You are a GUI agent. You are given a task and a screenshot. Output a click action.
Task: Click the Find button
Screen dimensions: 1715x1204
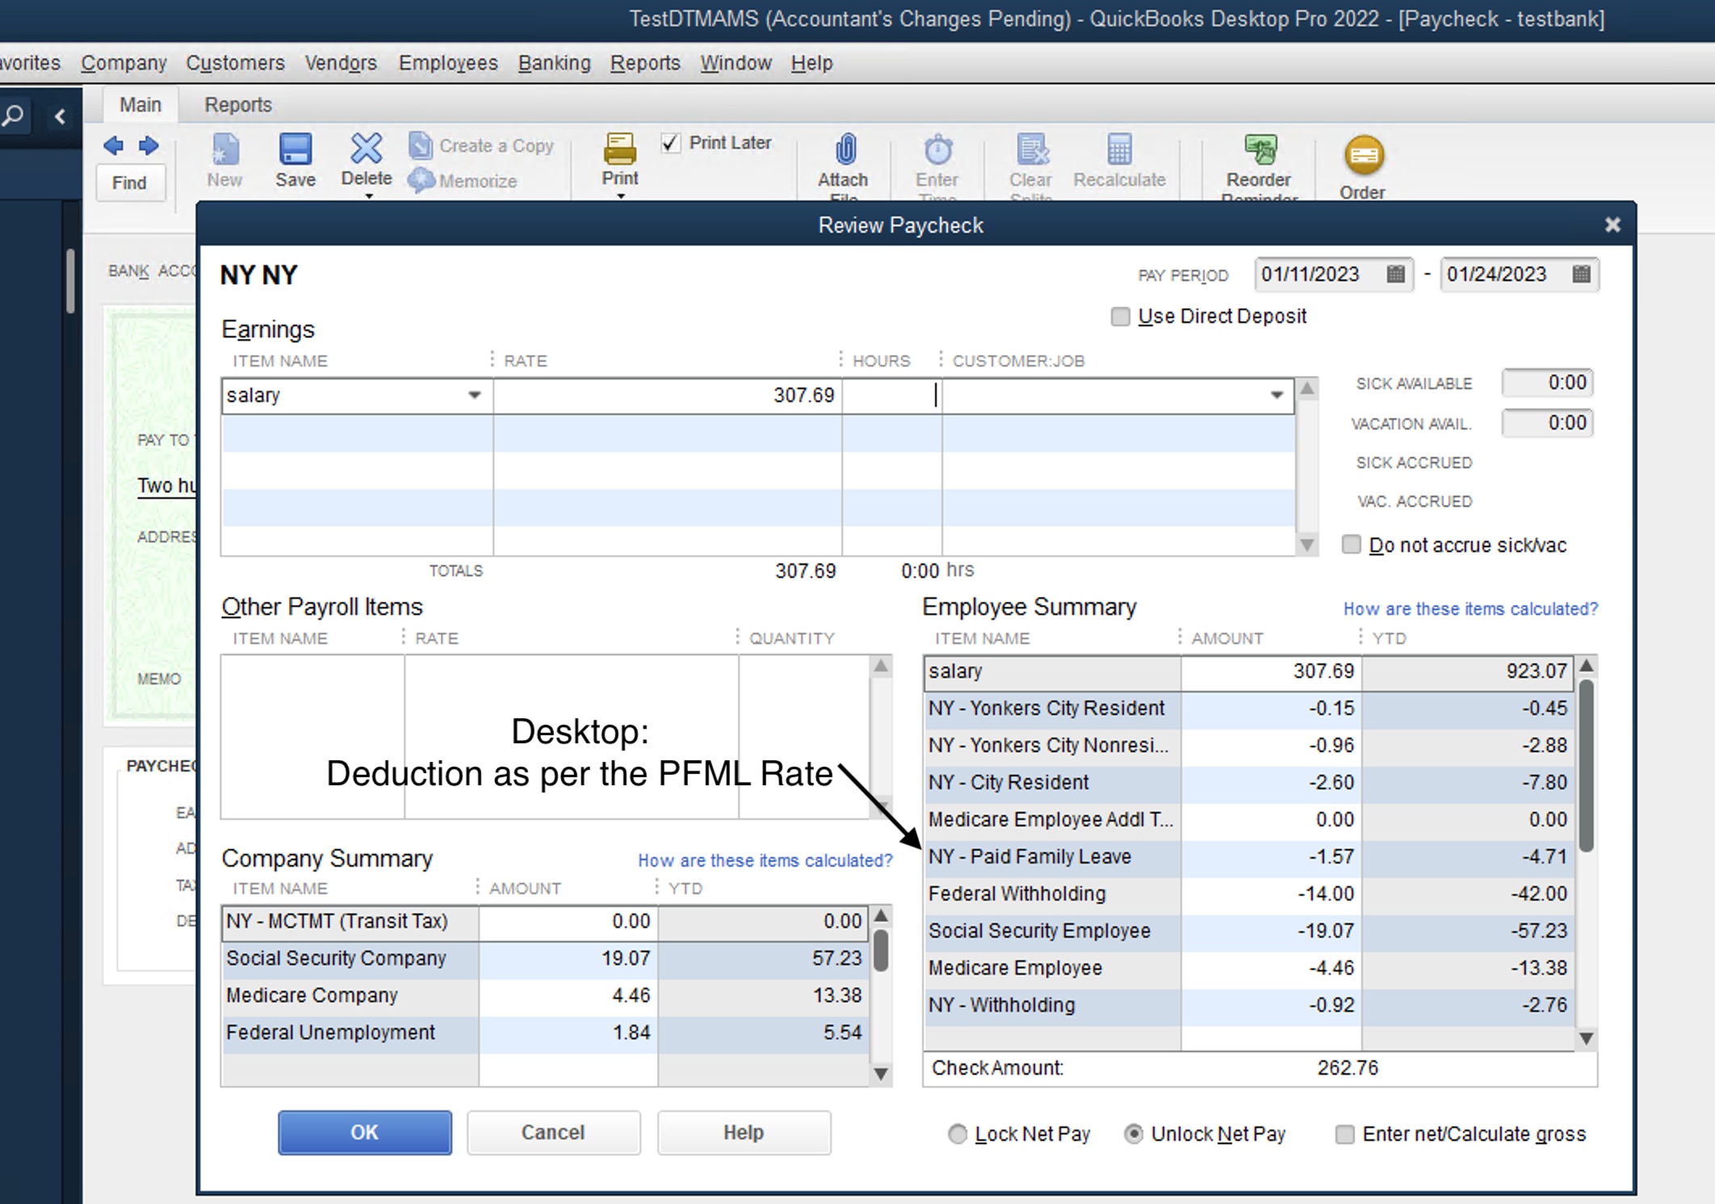pyautogui.click(x=129, y=183)
